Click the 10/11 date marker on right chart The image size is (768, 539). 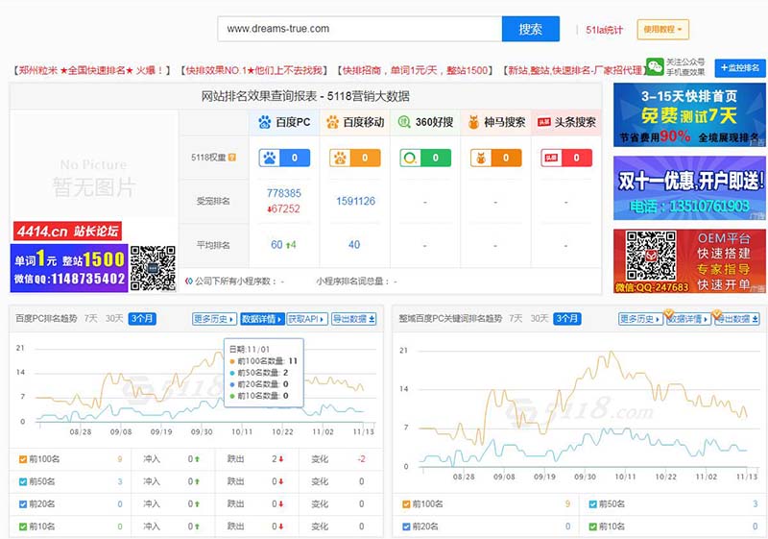coord(625,477)
